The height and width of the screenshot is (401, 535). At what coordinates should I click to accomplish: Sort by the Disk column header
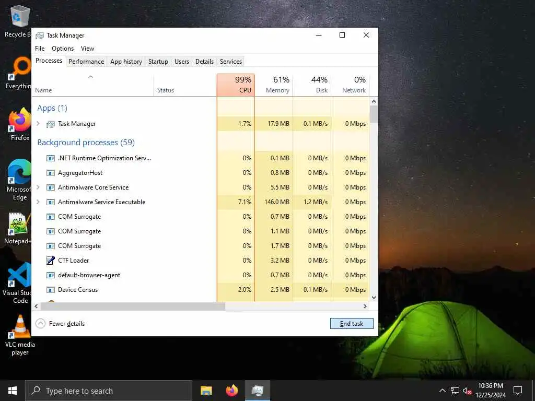[x=312, y=85]
